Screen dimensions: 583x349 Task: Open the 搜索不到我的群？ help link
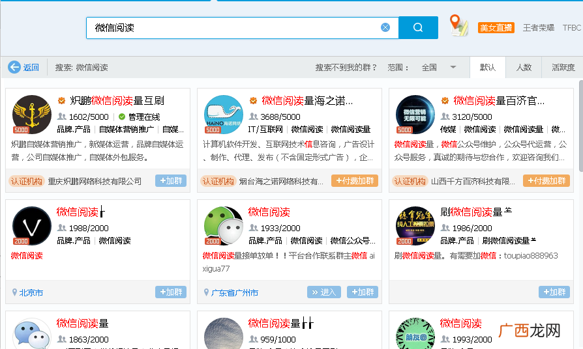pyautogui.click(x=346, y=68)
